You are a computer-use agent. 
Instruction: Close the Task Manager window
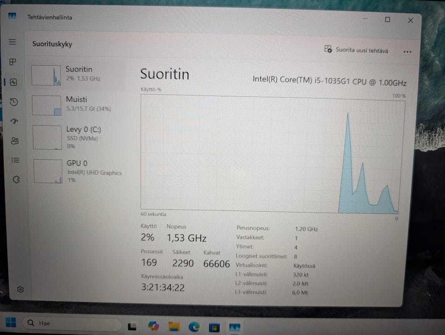410,20
